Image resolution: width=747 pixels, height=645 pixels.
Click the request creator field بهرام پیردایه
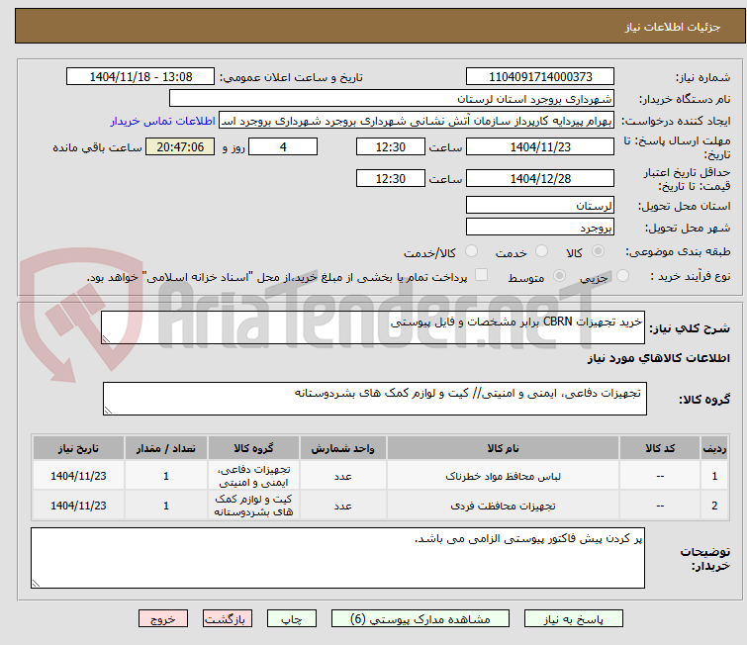tap(417, 121)
